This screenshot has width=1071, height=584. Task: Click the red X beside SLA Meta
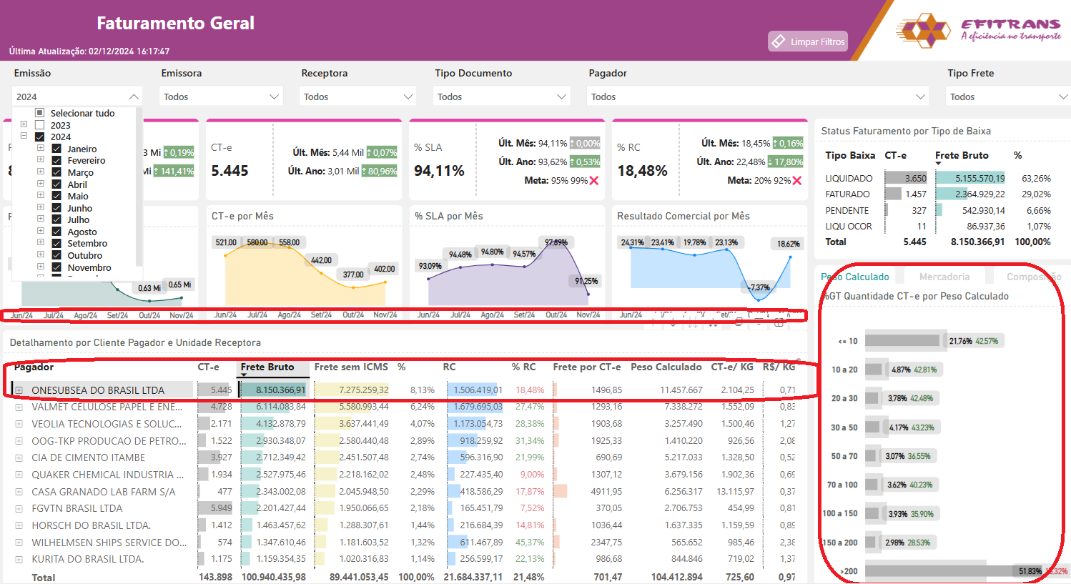594,181
